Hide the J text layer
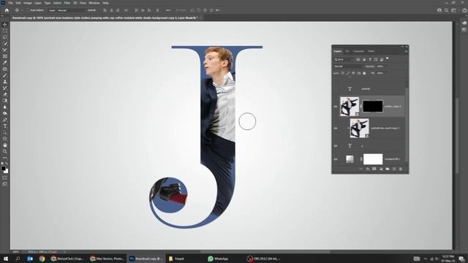The image size is (468, 263). click(x=336, y=146)
